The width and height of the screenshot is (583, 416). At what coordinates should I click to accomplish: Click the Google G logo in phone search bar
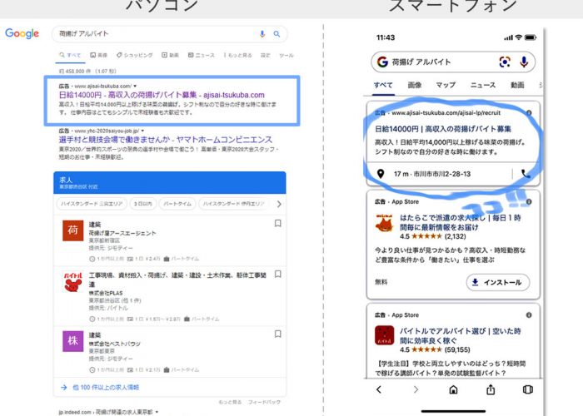click(382, 62)
